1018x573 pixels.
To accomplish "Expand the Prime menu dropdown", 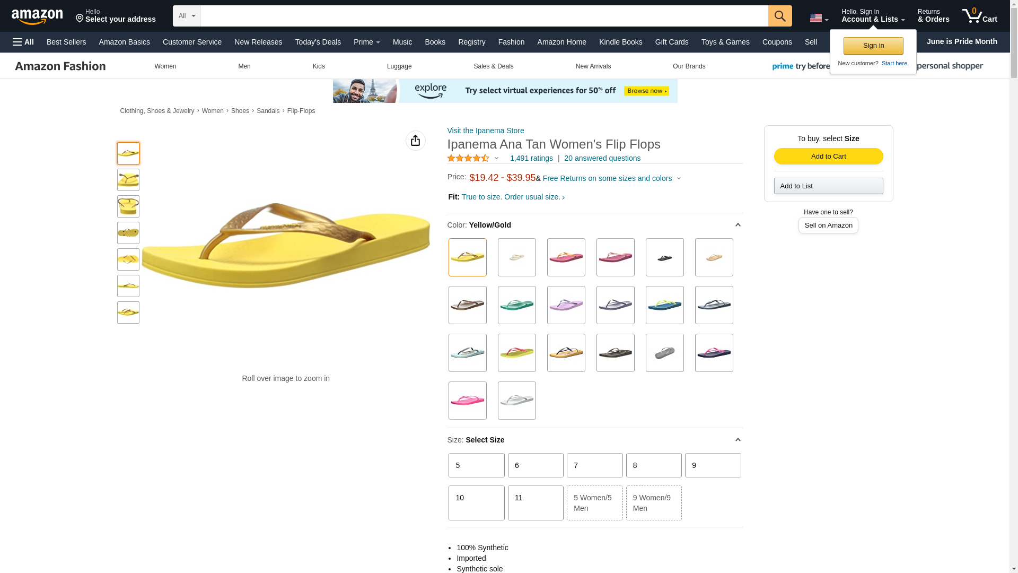I will pyautogui.click(x=367, y=42).
